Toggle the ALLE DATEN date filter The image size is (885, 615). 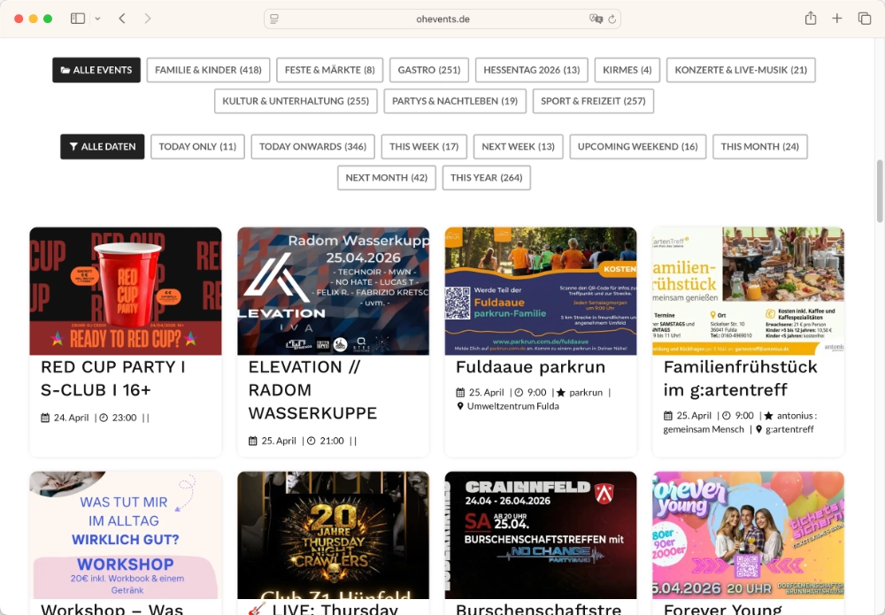(x=102, y=147)
